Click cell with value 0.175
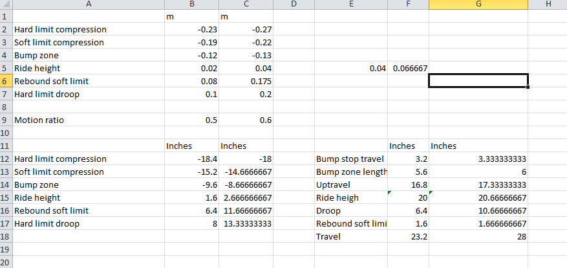The width and height of the screenshot is (567, 268). [x=246, y=81]
